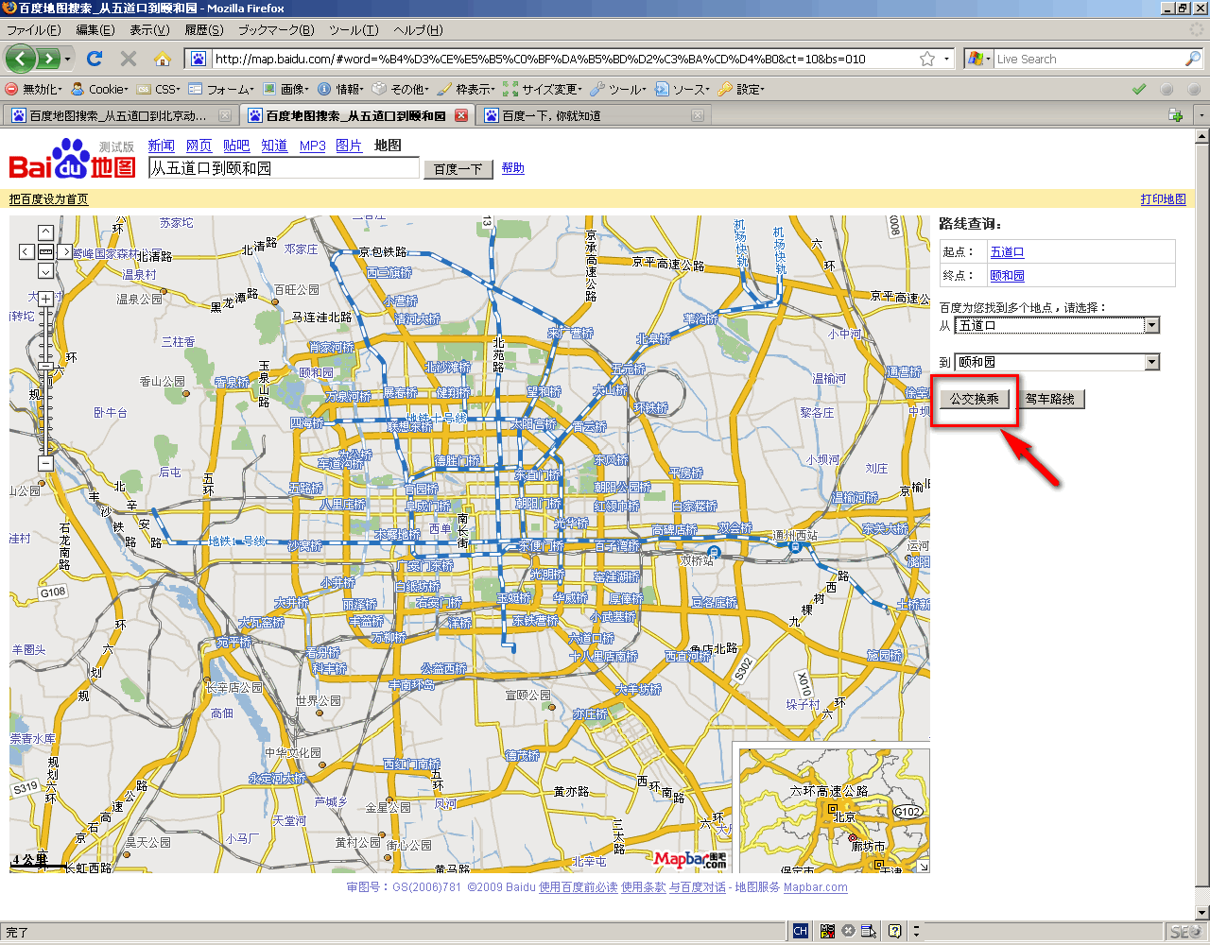
Task: Open the サイズ変更 toolbar menu
Action: 542,89
